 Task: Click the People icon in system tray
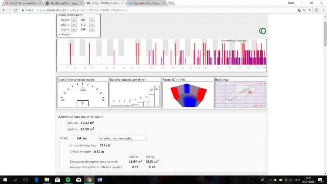[262, 180]
